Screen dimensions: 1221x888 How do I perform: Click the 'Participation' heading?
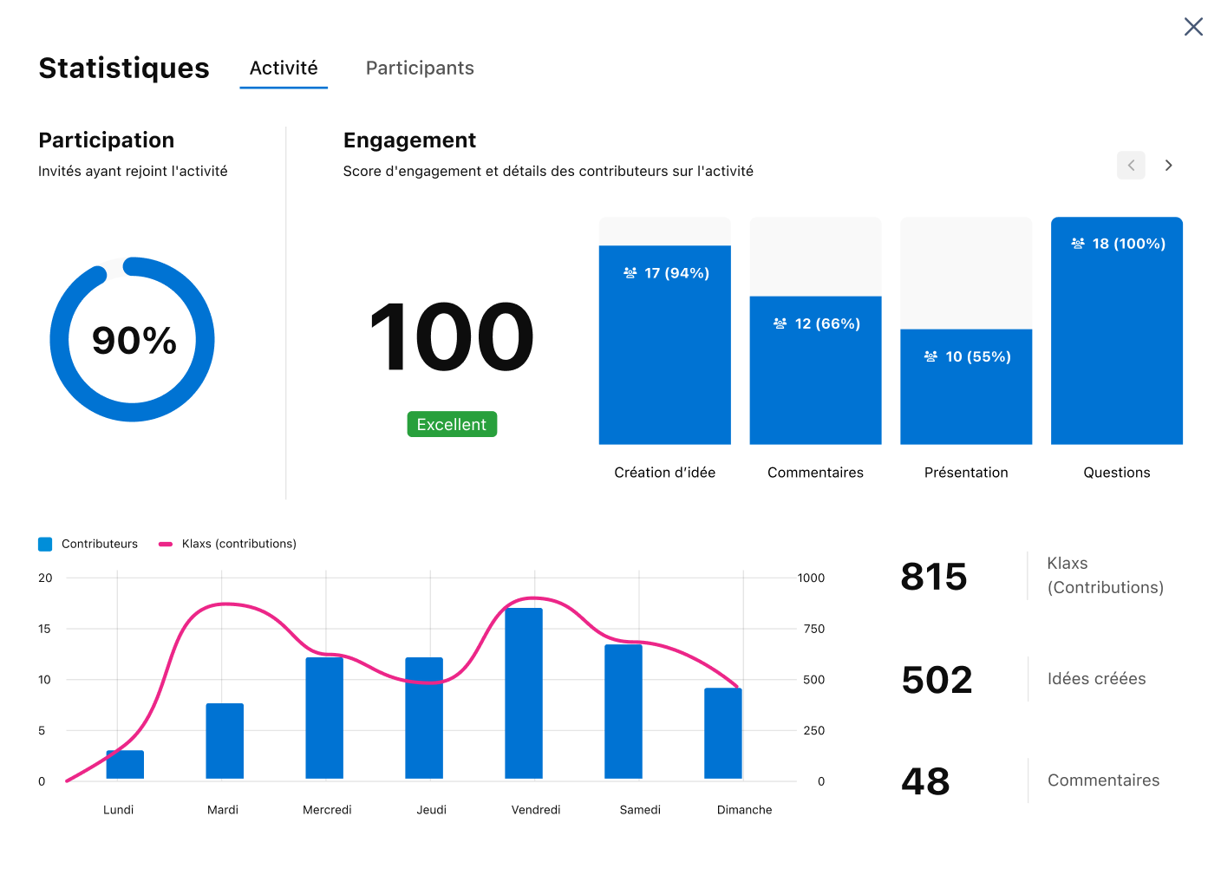[107, 140]
